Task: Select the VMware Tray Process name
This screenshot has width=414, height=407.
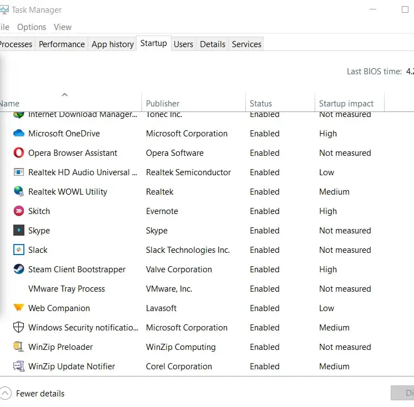Action: (67, 289)
